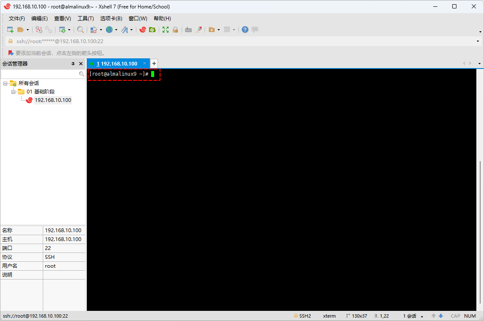484x321 pixels.
Task: Click the session manager search field
Action: point(40,74)
